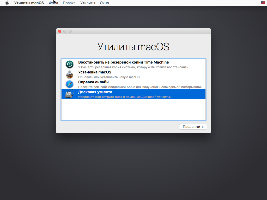Viewport: 267px width, 200px height.
Task: Click the large Утилиты macOS heading
Action: [x=133, y=47]
